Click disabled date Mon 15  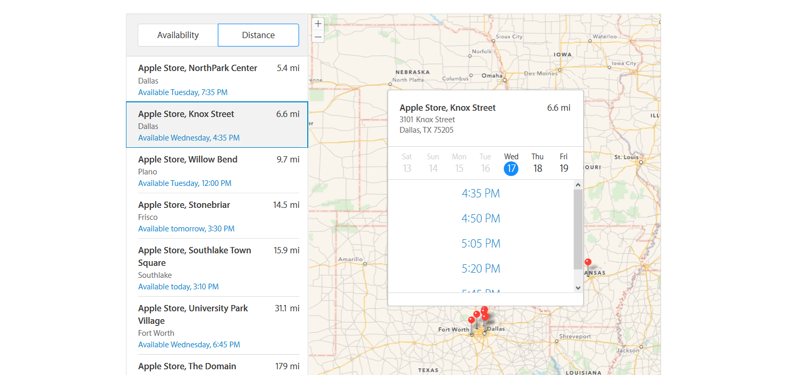point(459,163)
